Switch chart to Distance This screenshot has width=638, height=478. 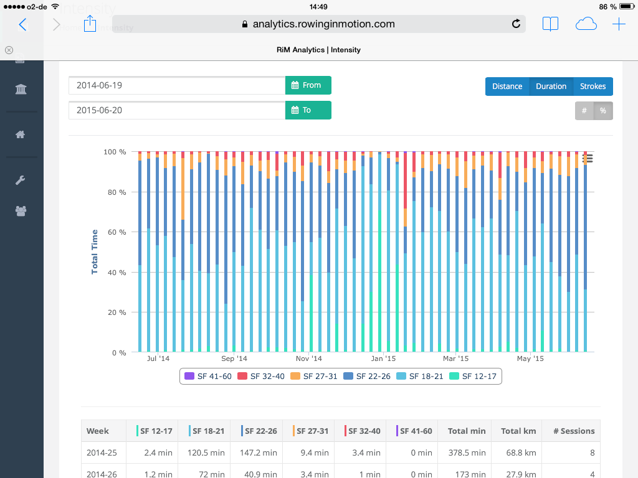(507, 87)
